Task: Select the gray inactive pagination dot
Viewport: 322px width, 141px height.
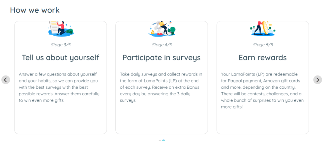Action: click(x=160, y=141)
